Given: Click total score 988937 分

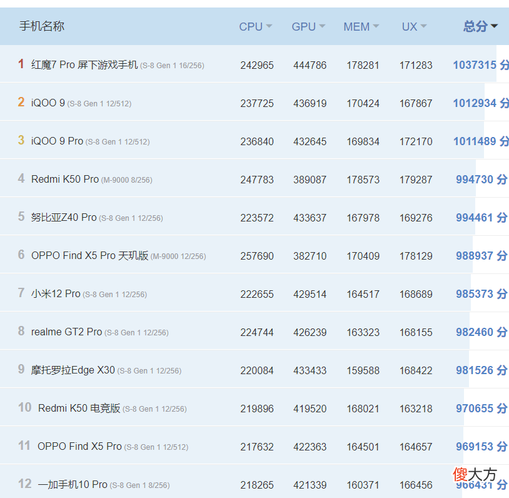Looking at the screenshot, I should click(x=481, y=256).
